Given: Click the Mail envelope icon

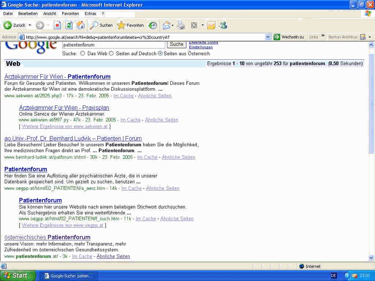Looking at the screenshot, I should click(167, 25).
